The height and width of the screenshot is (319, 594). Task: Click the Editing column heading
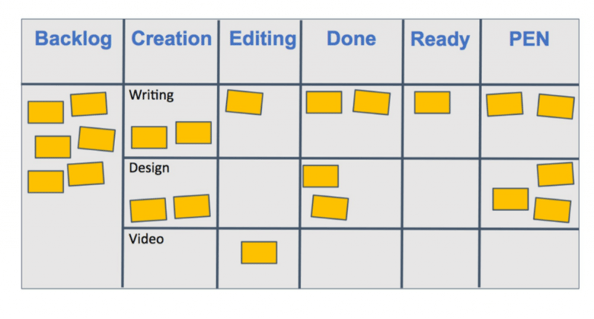coord(263,39)
